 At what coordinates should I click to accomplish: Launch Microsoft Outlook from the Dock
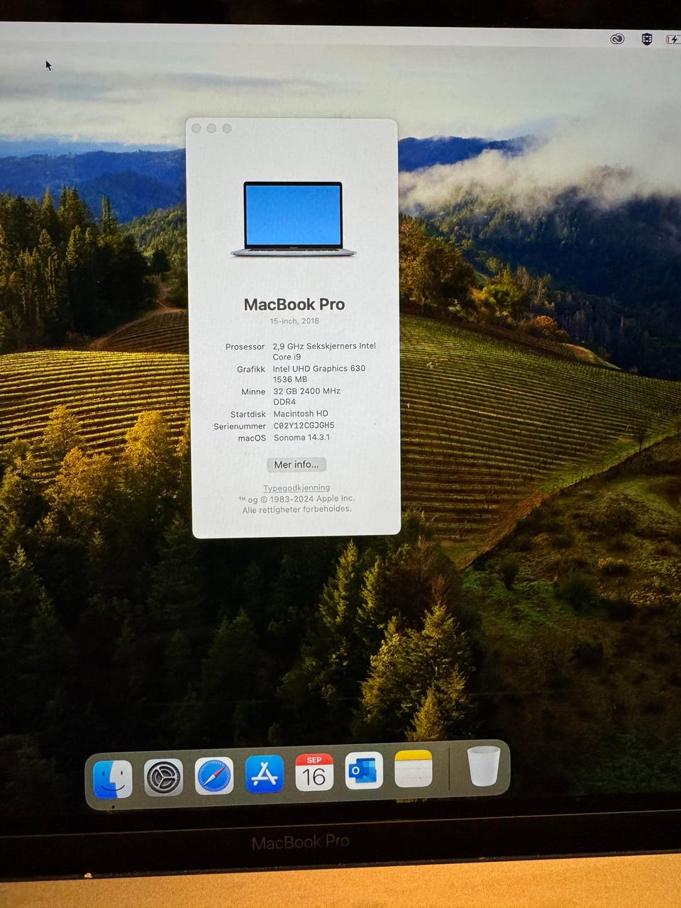coord(364,770)
